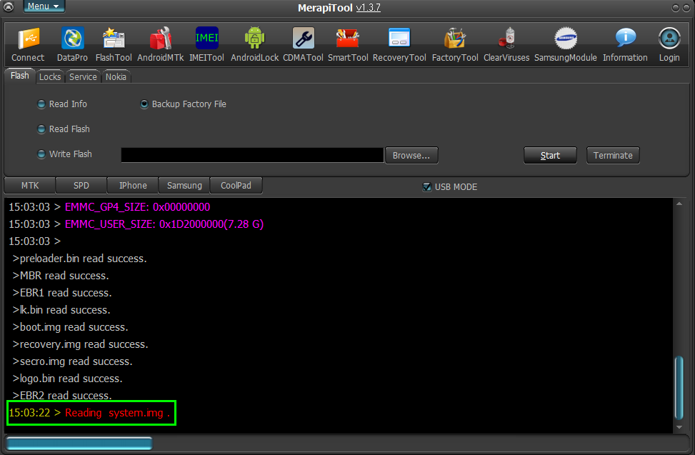Click the app logo icon beside Menu
Image resolution: width=695 pixels, height=455 pixels.
point(9,6)
